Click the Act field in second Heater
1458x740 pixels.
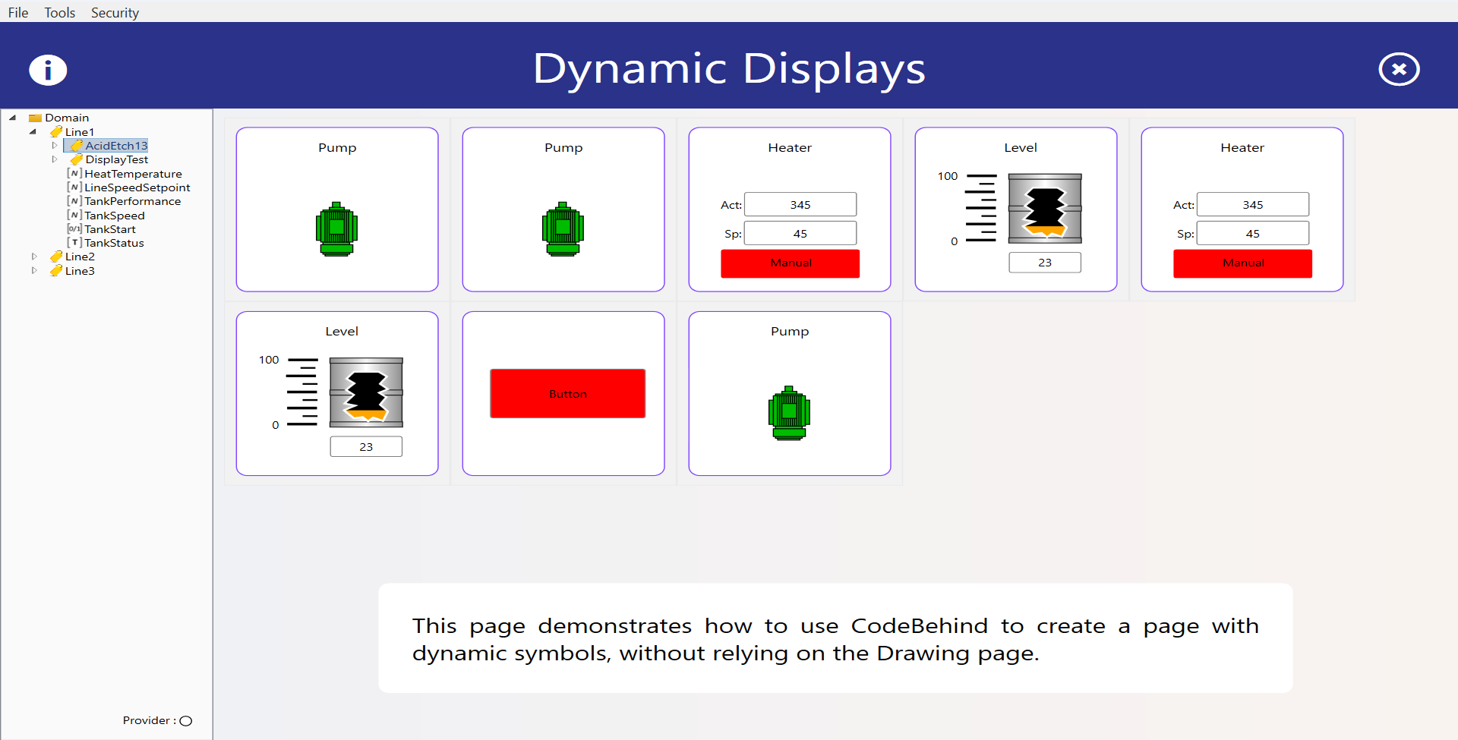click(1253, 205)
